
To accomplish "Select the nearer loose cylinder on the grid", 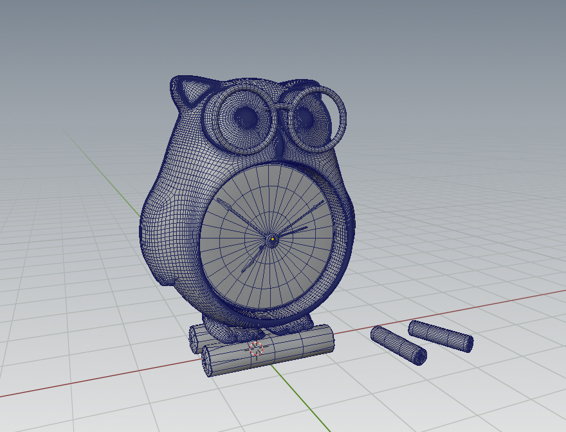I will point(399,345).
